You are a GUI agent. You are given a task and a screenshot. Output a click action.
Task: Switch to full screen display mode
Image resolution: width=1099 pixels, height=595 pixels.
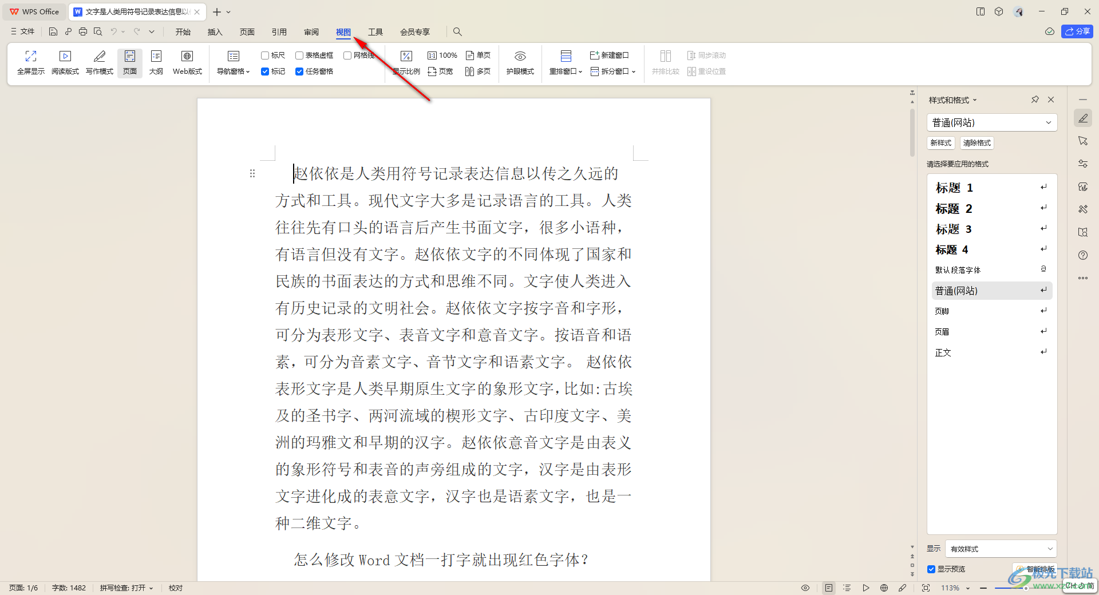click(31, 62)
